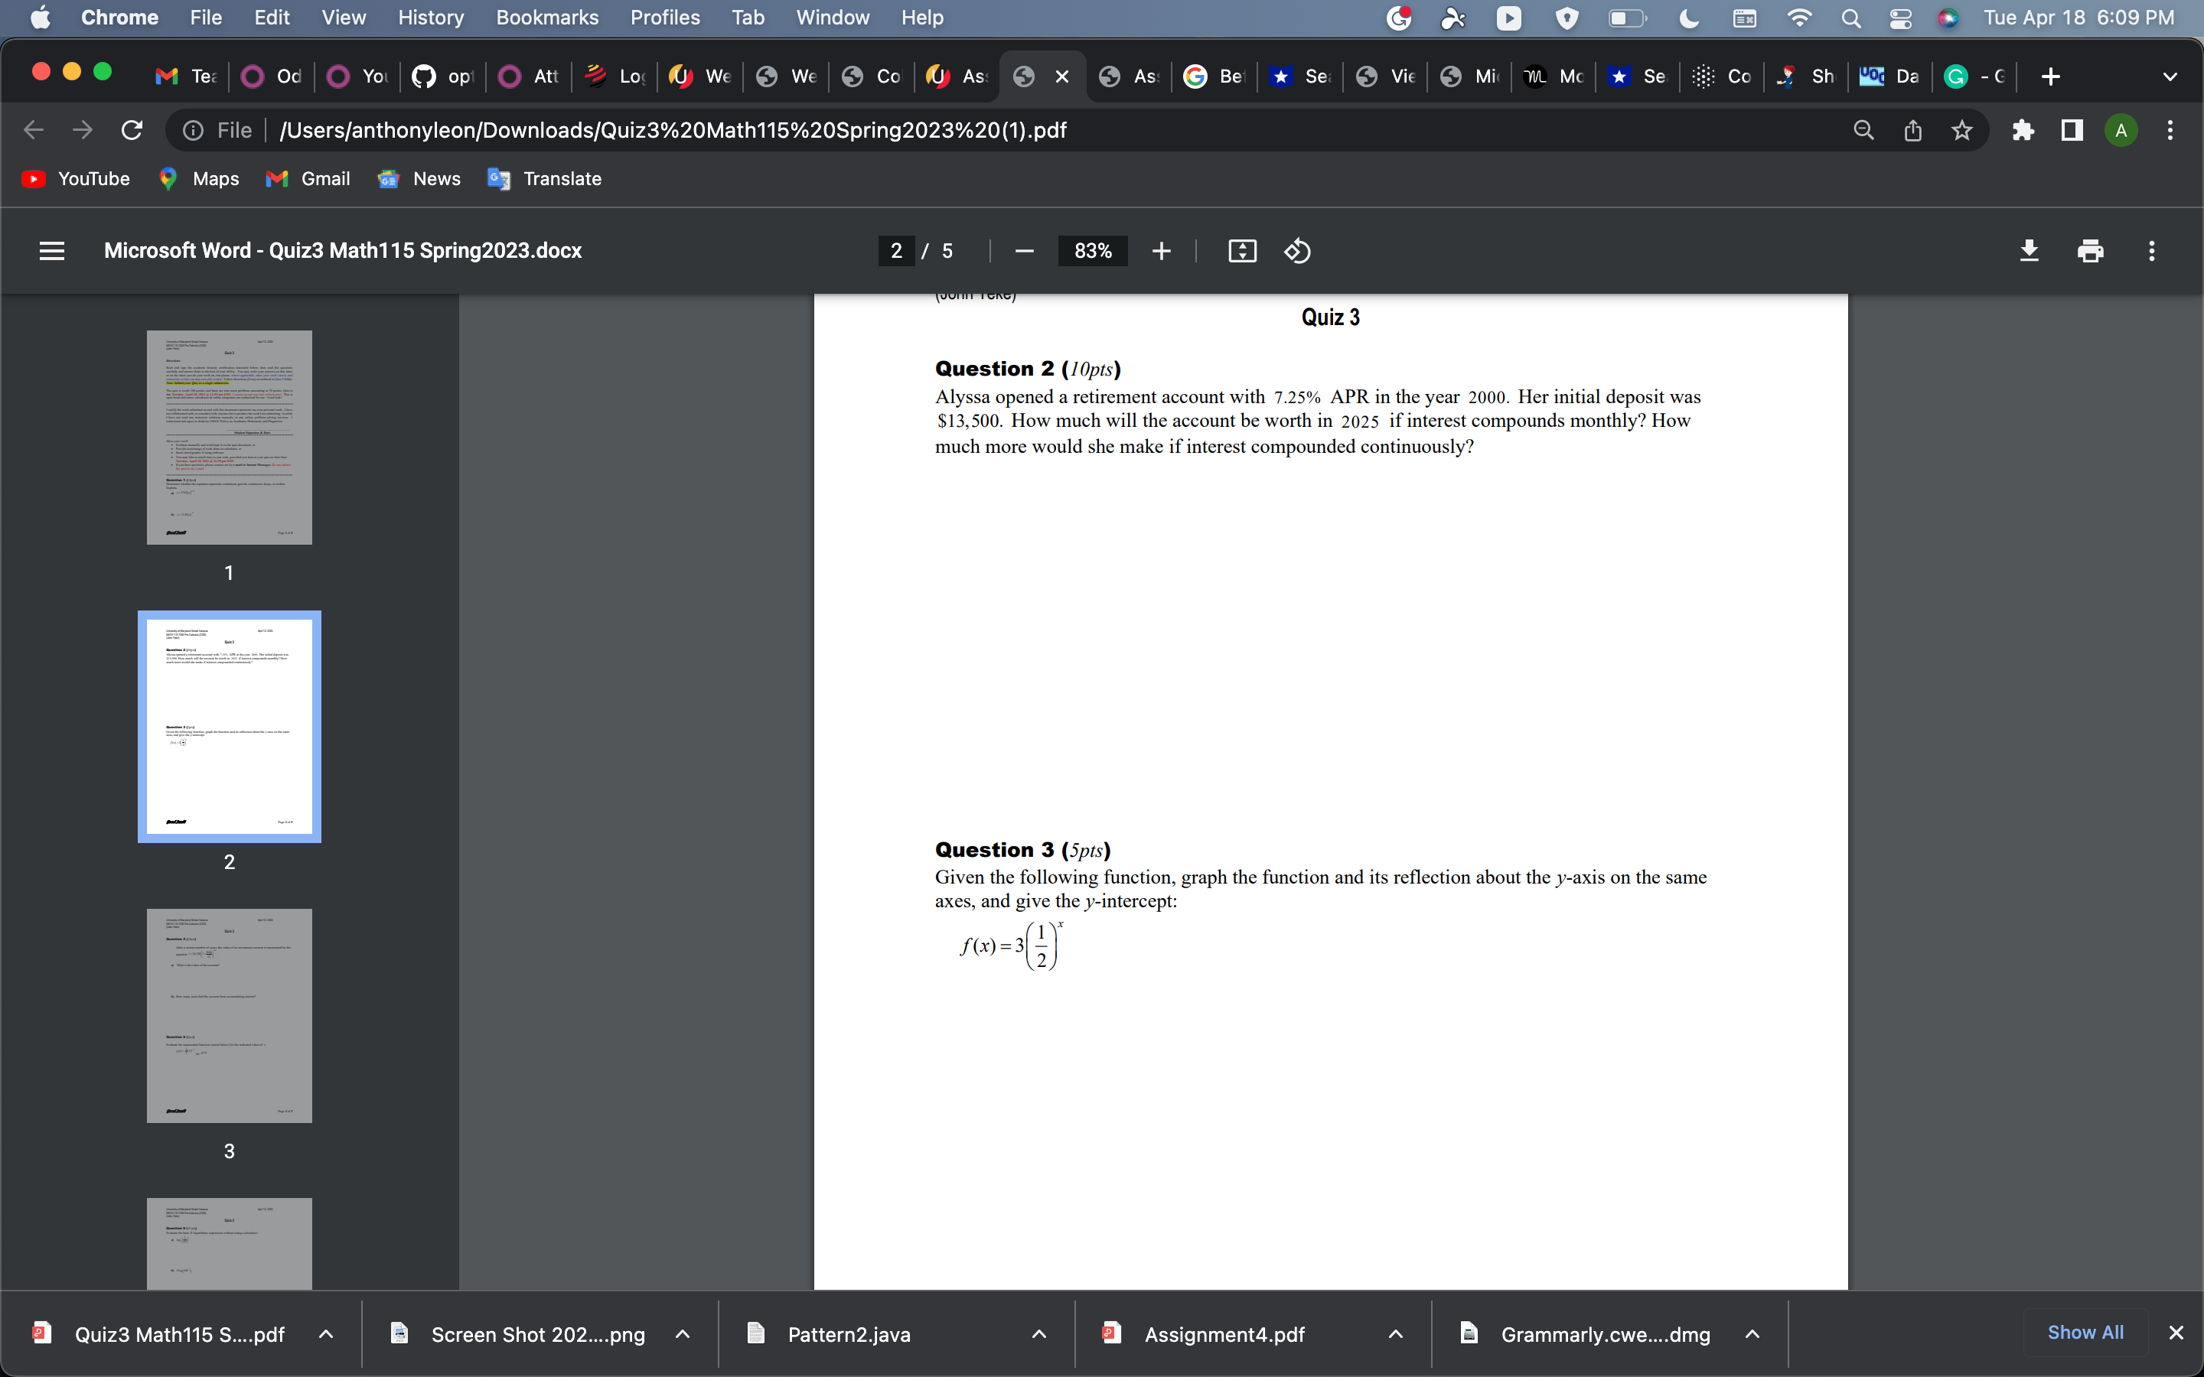Open the PDF document outline sidebar
2204x1377 pixels.
click(x=52, y=250)
